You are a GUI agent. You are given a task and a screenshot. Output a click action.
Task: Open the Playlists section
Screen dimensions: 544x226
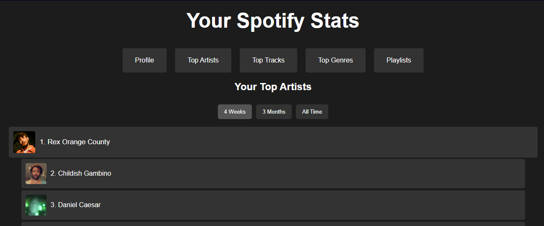click(x=399, y=60)
